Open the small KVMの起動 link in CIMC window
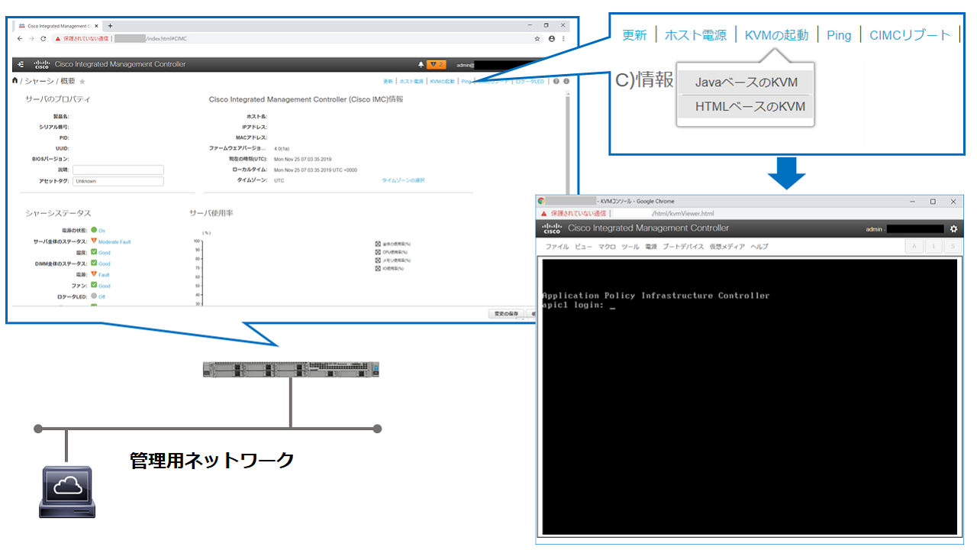Viewport: 977px width, 550px height. pyautogui.click(x=442, y=81)
